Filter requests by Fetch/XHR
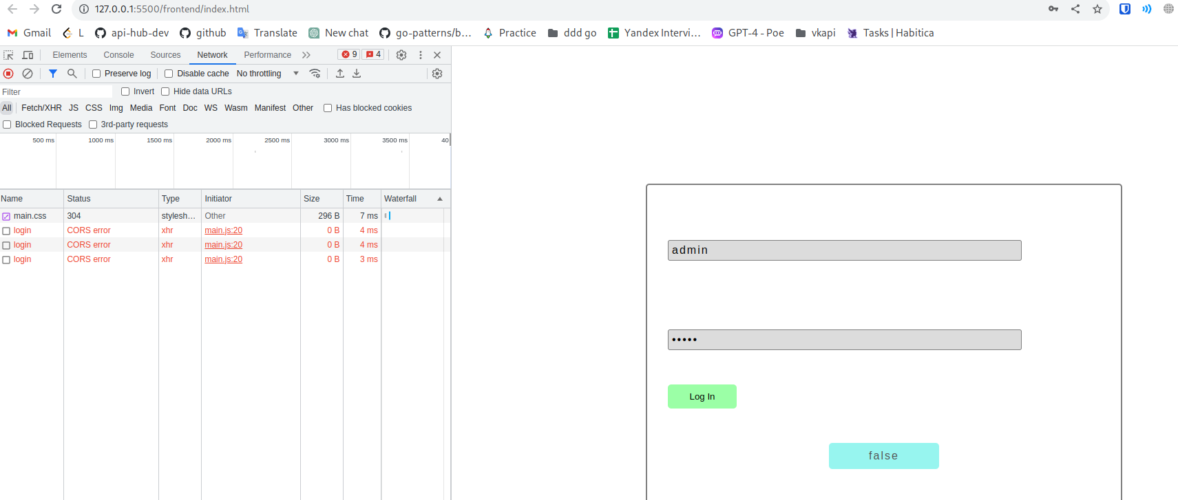 [41, 108]
